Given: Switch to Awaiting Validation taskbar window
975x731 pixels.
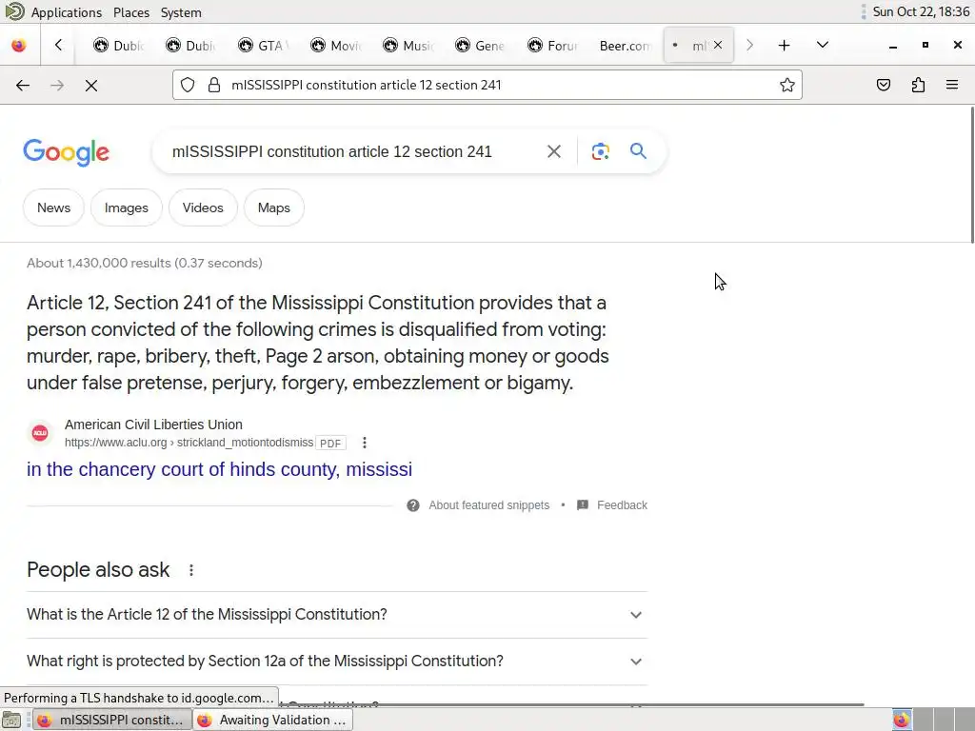Looking at the screenshot, I should coord(272,720).
